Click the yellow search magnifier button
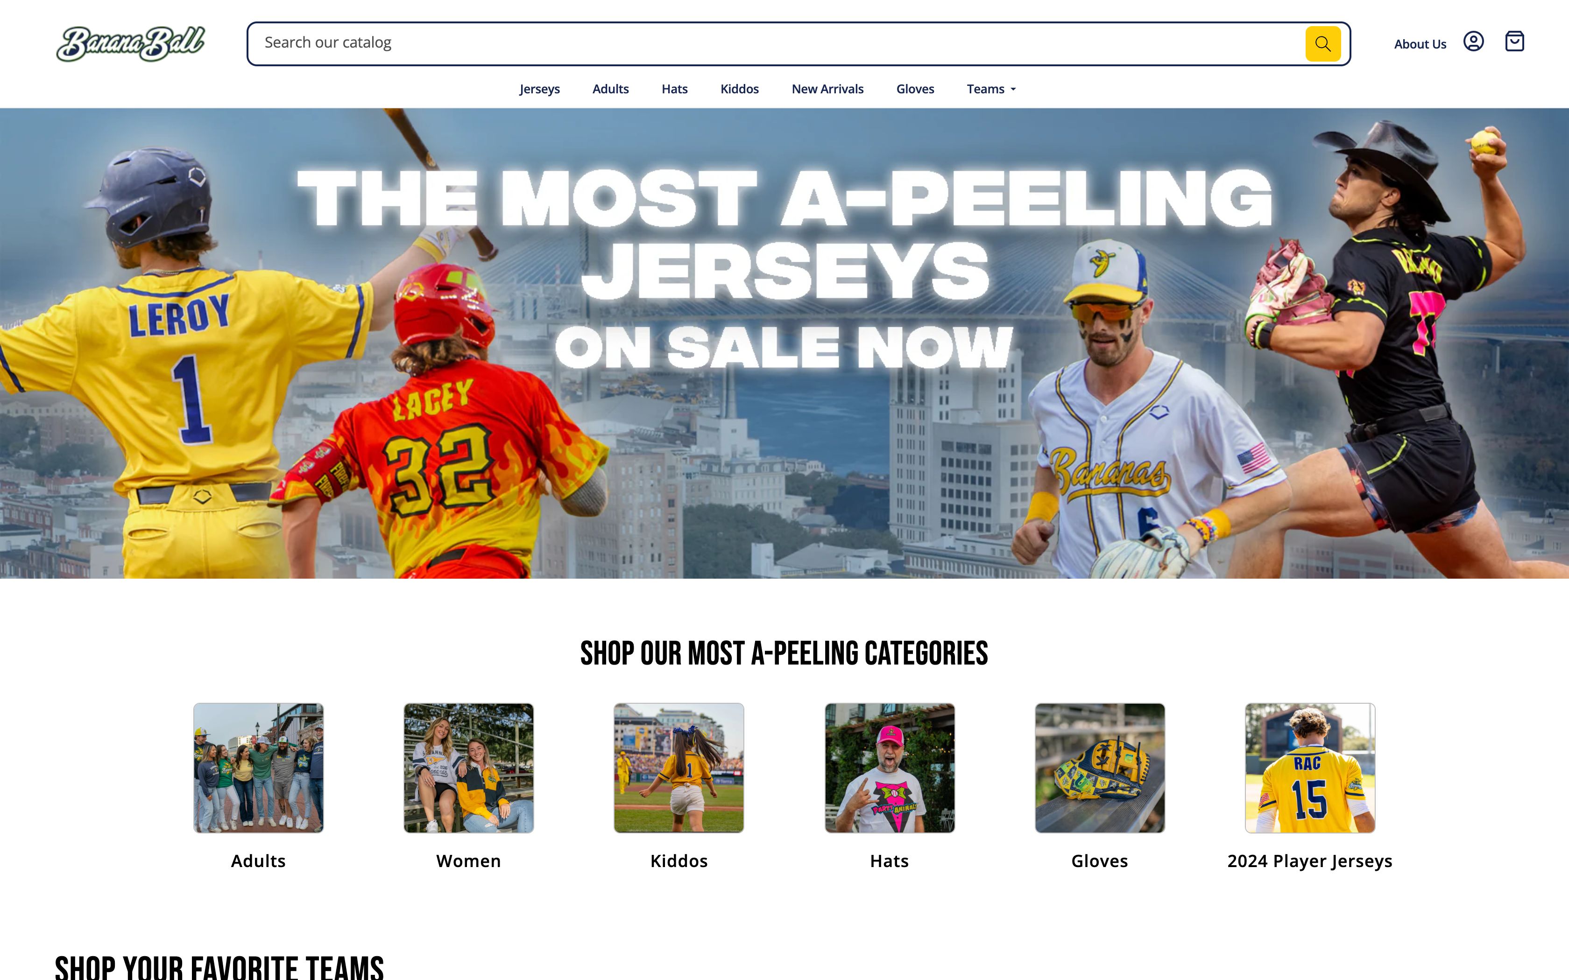 (1322, 43)
